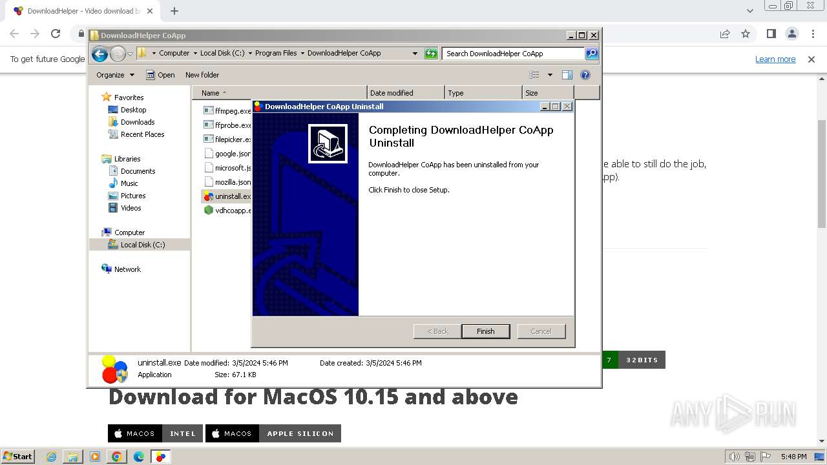This screenshot has width=827, height=465.
Task: Bookmark this page with star icon
Action: 746,34
